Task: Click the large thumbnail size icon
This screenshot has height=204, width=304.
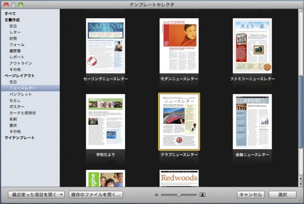Action: (x=202, y=195)
